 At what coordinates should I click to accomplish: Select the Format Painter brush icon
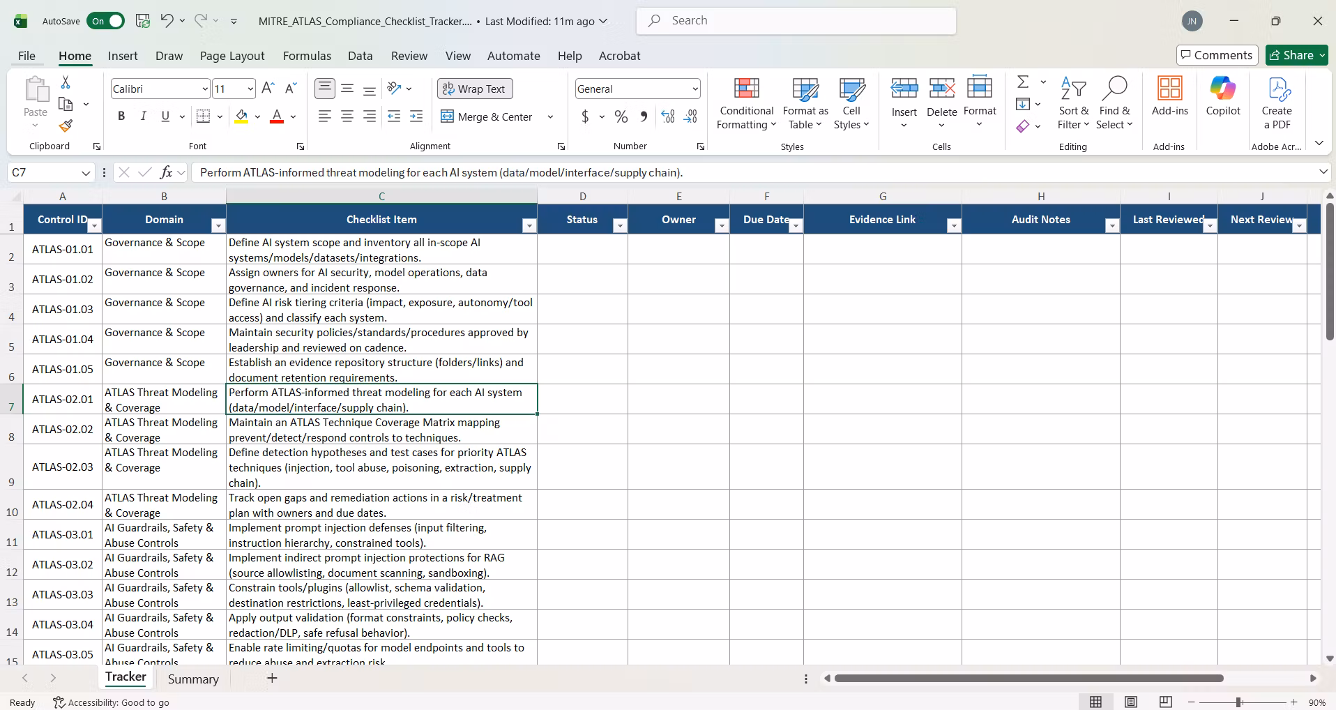point(66,126)
